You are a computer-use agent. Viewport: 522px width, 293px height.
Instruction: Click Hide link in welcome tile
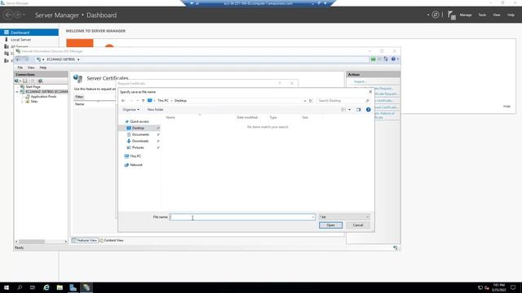(x=507, y=107)
